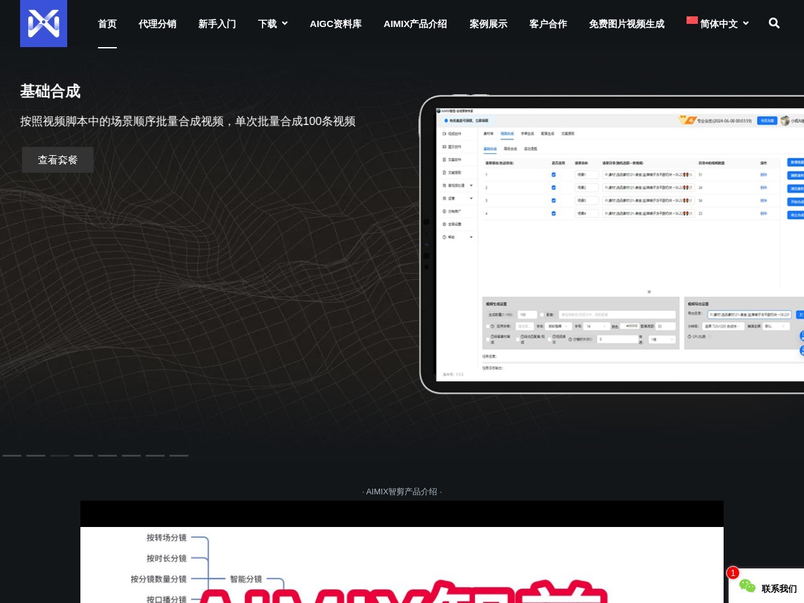Check the 应用字幕 option

pos(488,326)
